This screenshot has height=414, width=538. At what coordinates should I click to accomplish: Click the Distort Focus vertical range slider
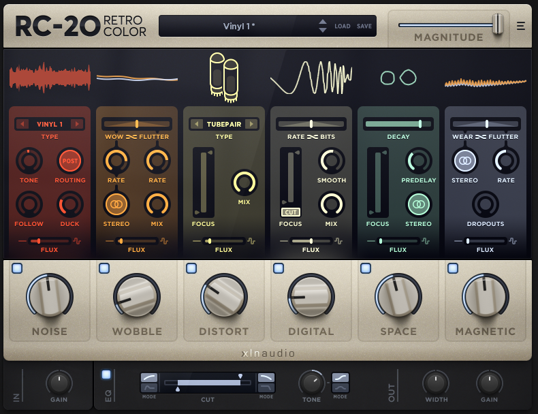(x=204, y=182)
